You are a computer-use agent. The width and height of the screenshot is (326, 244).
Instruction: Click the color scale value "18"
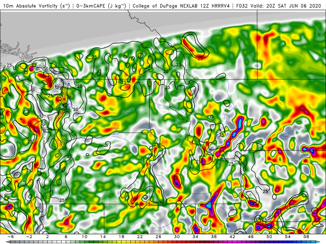click(x=121, y=237)
